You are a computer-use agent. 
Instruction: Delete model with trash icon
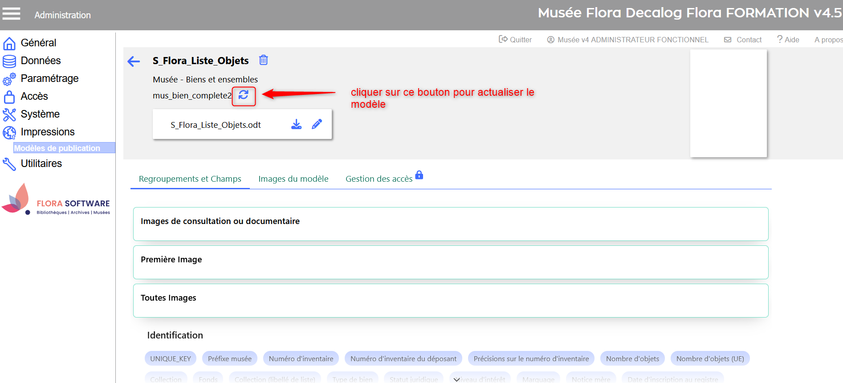click(264, 60)
